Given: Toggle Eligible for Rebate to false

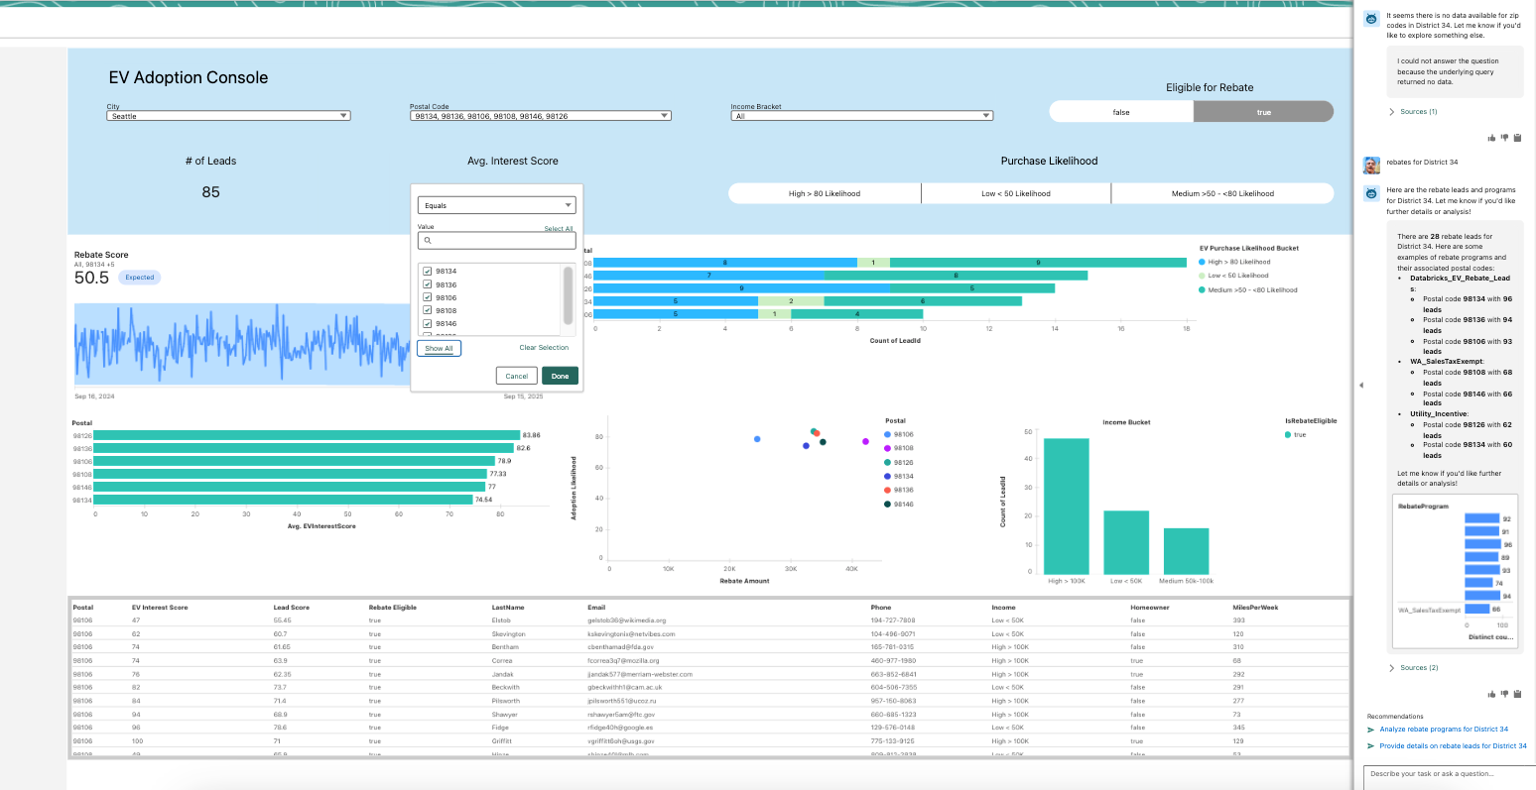Looking at the screenshot, I should tap(1121, 112).
